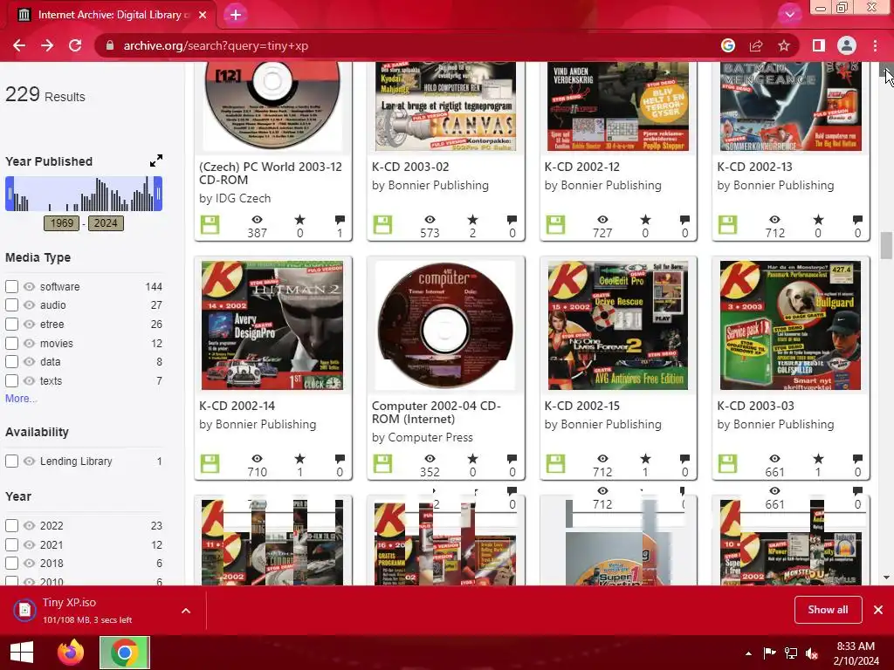
Task: Toggle the eye icon beside software
Action: (29, 286)
